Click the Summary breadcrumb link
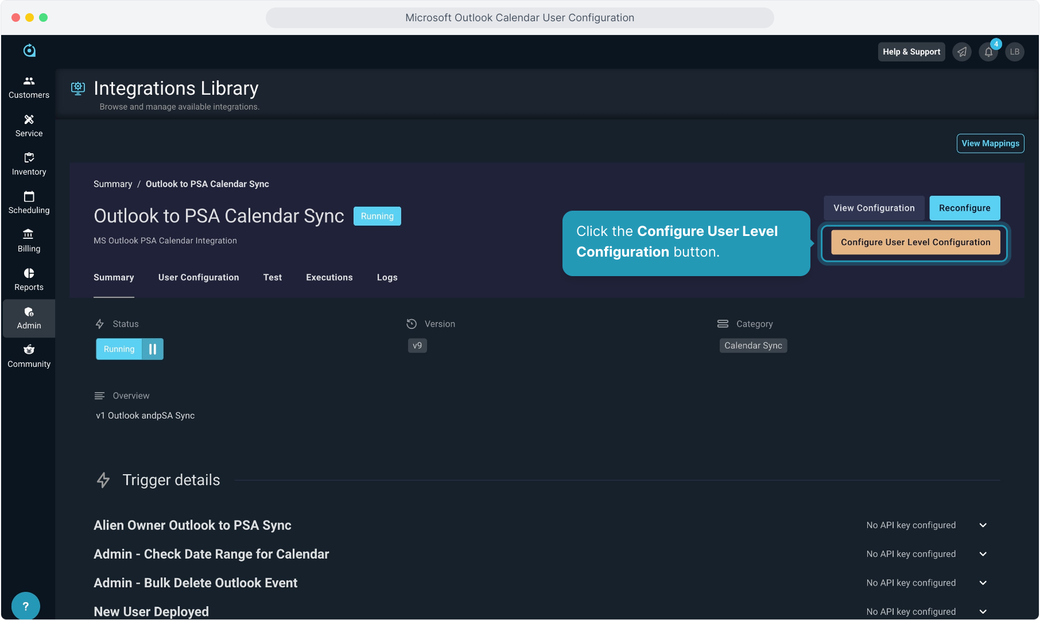 pos(112,184)
